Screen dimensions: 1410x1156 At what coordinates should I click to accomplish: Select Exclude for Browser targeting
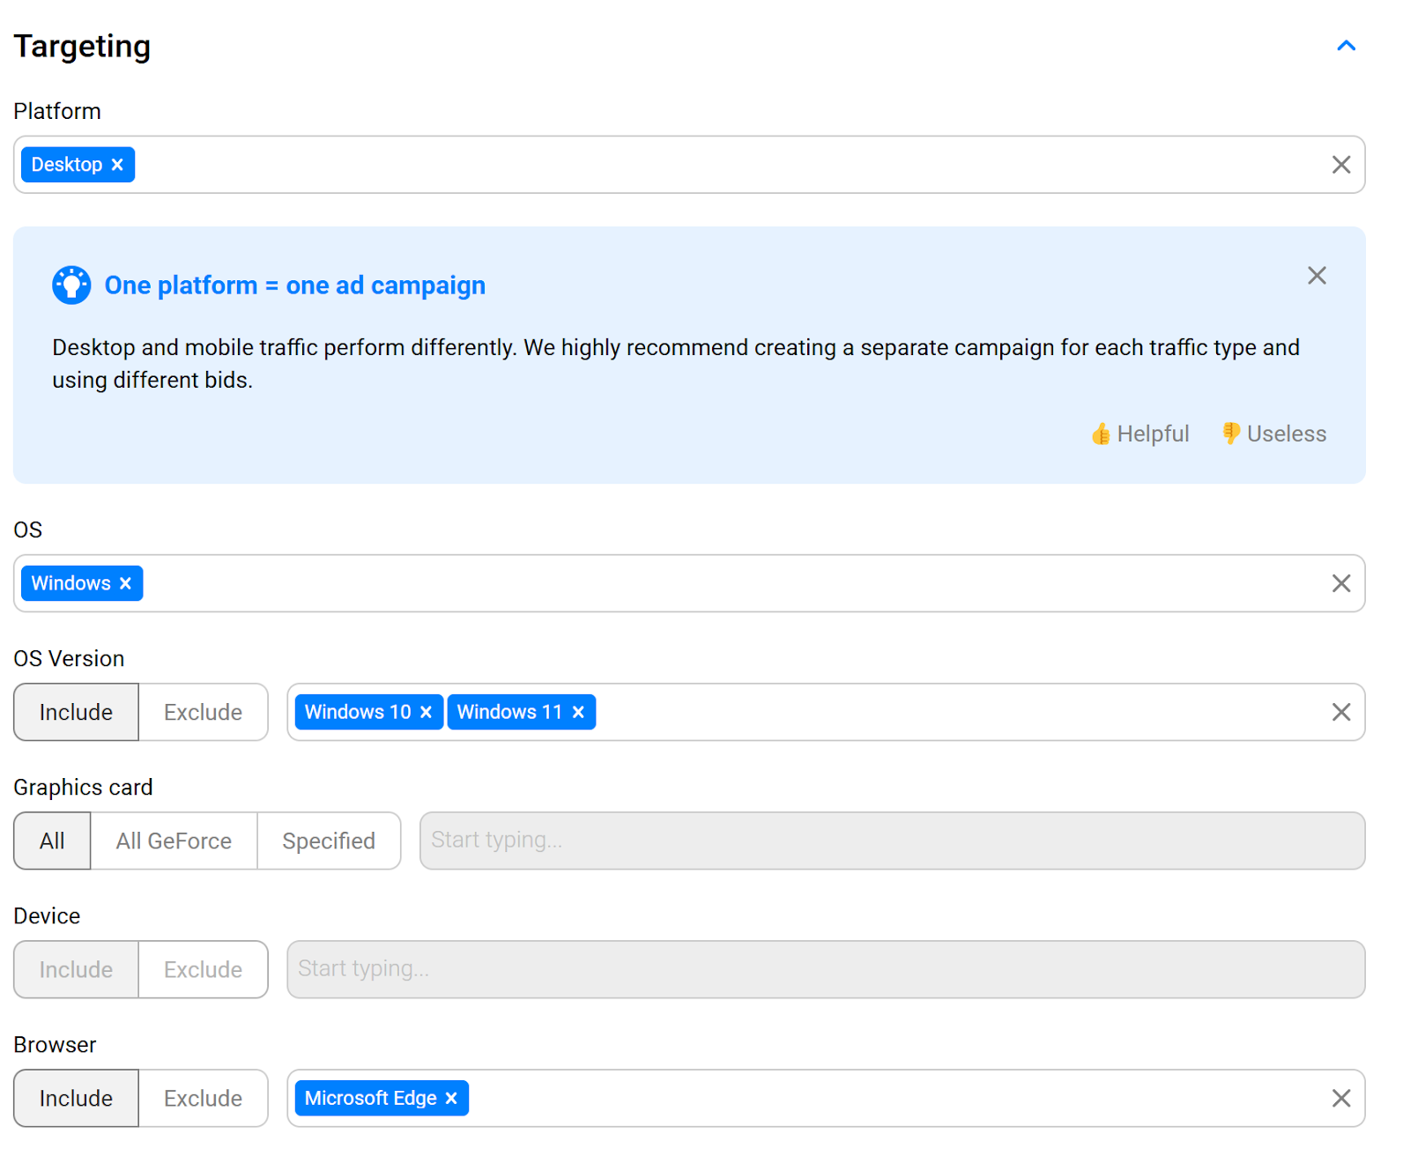(x=203, y=1098)
